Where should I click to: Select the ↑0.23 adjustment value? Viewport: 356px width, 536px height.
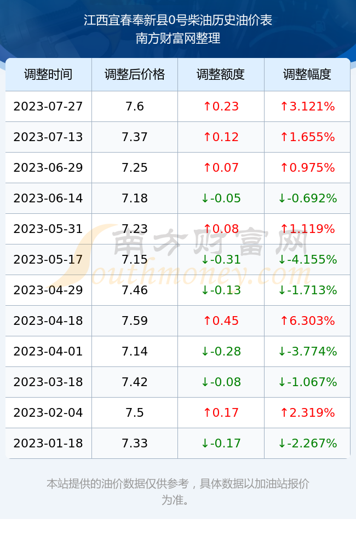[x=221, y=106]
